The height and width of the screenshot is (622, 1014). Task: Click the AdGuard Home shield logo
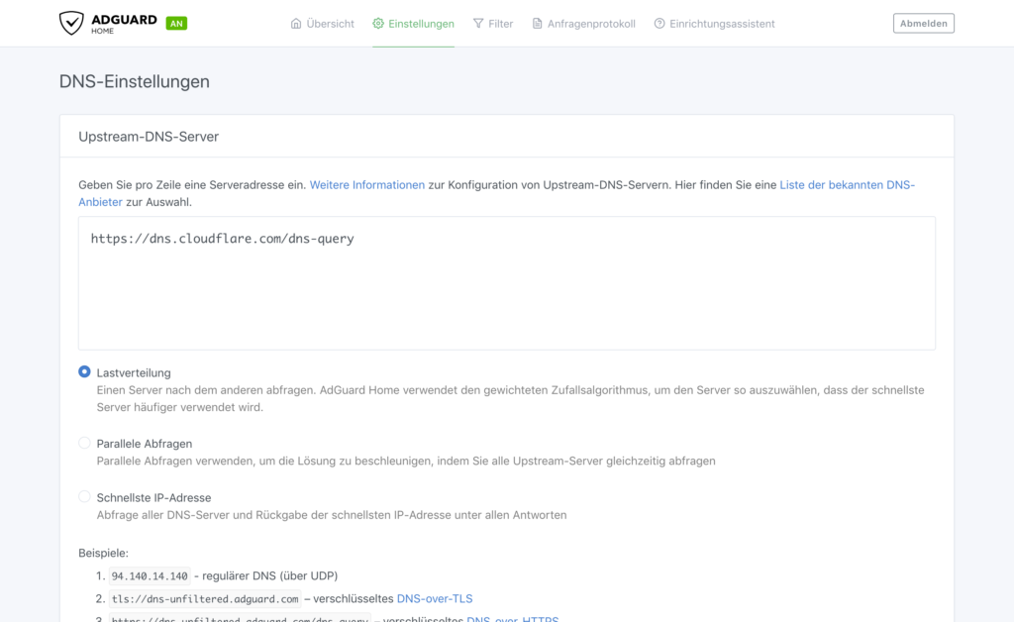(x=71, y=24)
